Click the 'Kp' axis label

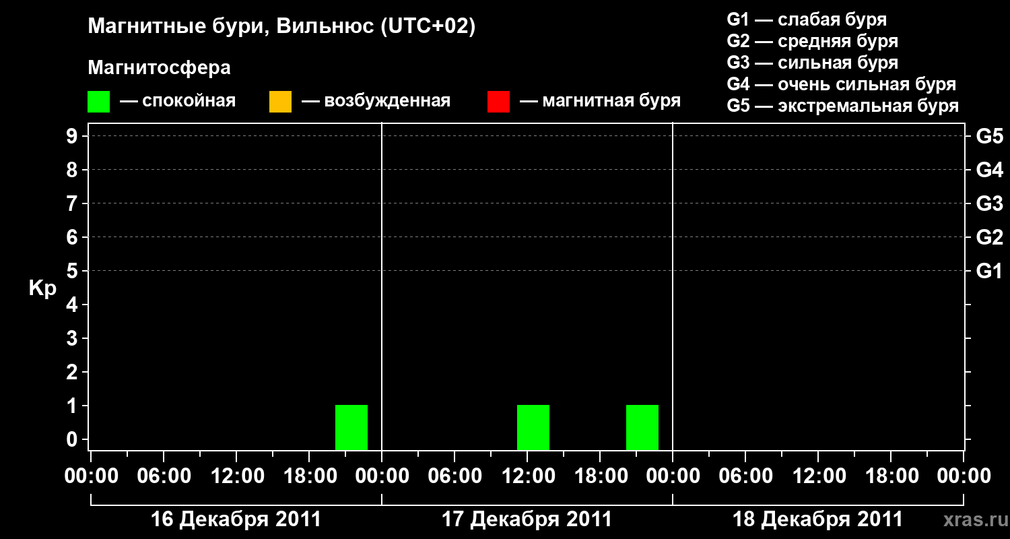point(42,289)
